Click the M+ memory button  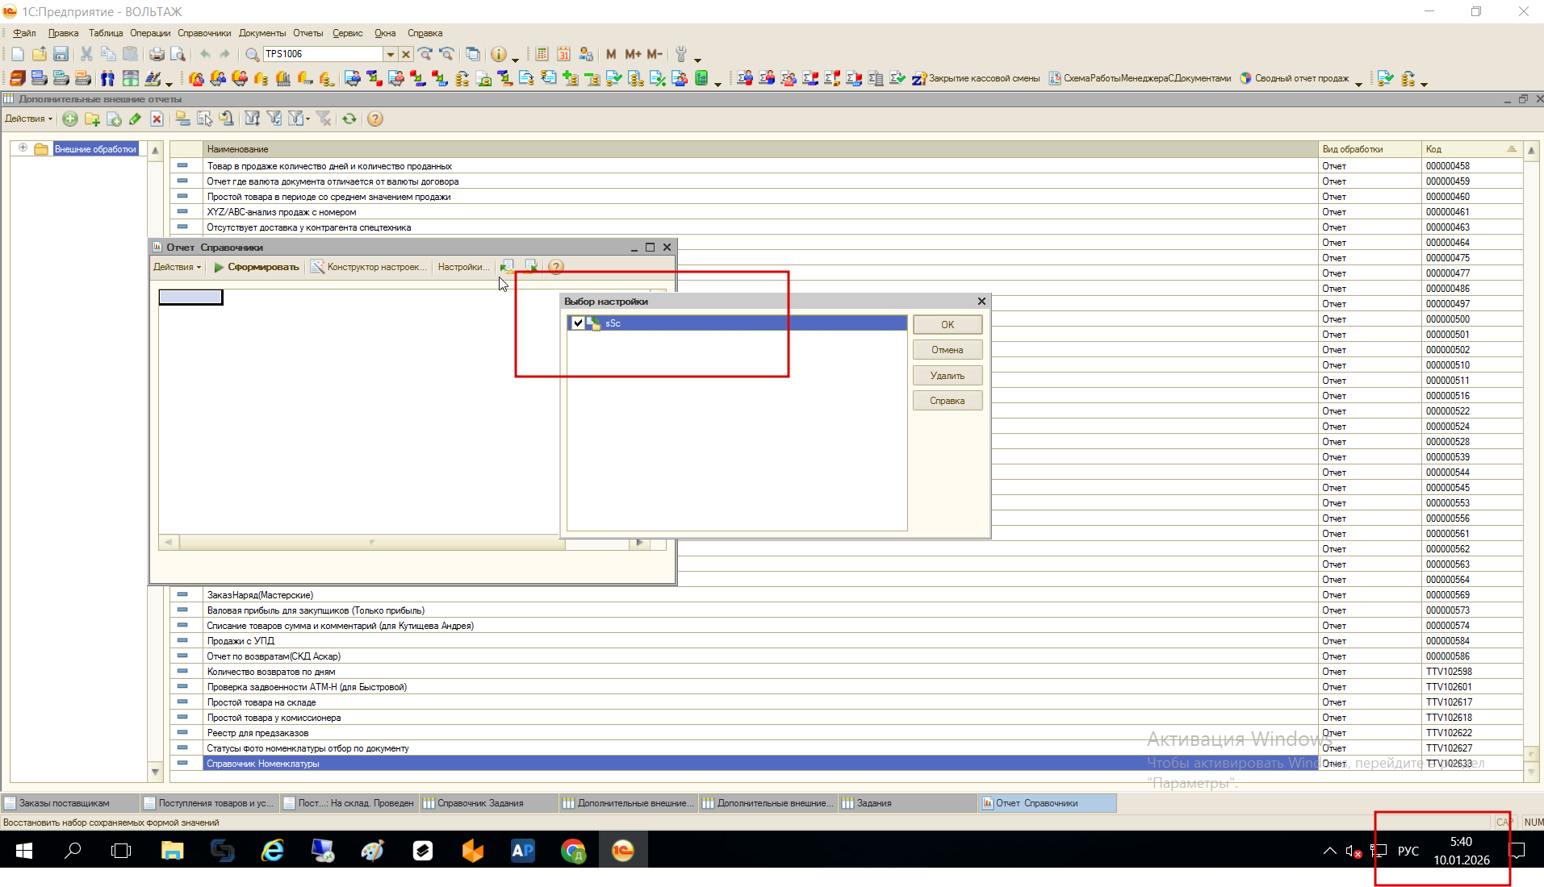[x=633, y=54]
